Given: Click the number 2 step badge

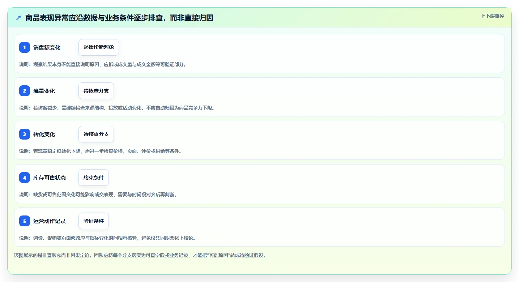Looking at the screenshot, I should click(x=25, y=91).
